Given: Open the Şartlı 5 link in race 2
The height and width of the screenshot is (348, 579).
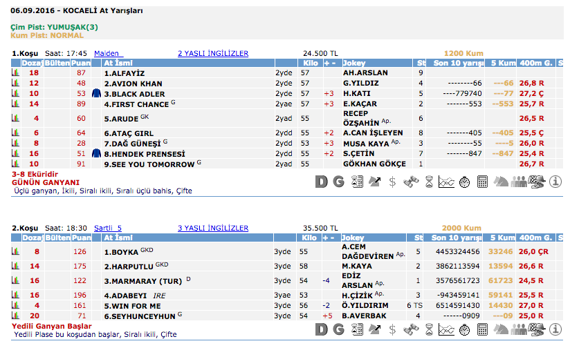Looking at the screenshot, I should coord(108,228).
